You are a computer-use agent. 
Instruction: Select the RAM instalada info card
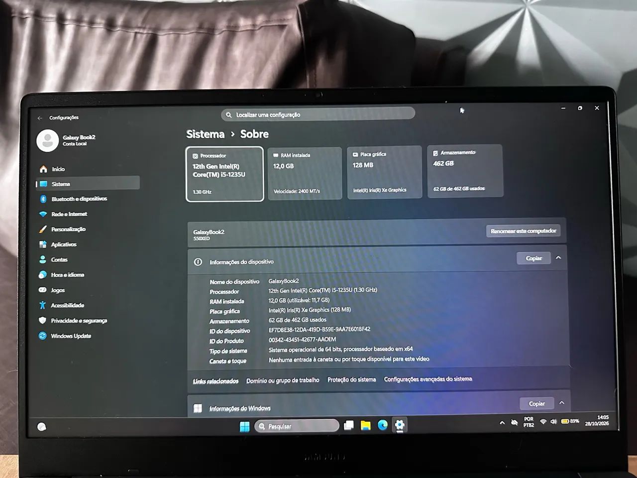pos(305,173)
